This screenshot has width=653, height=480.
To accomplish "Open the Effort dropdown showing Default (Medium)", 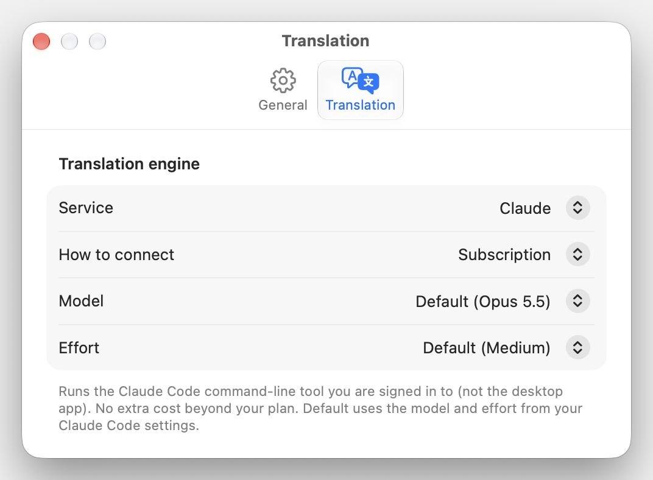I will 577,348.
